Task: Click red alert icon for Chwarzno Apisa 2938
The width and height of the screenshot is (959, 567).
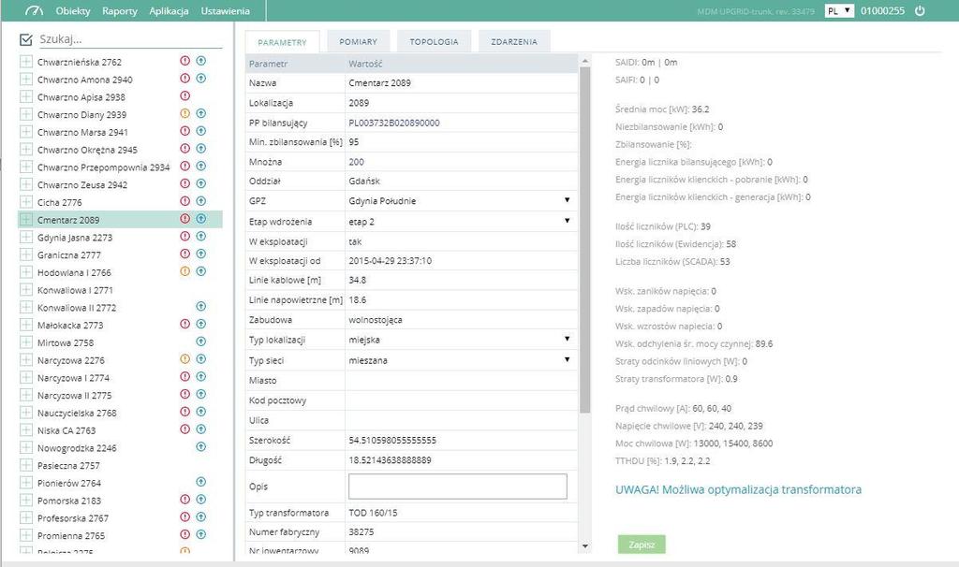Action: pyautogui.click(x=184, y=96)
